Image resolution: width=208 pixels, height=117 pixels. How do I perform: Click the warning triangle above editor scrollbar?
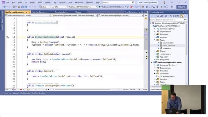coord(146,18)
